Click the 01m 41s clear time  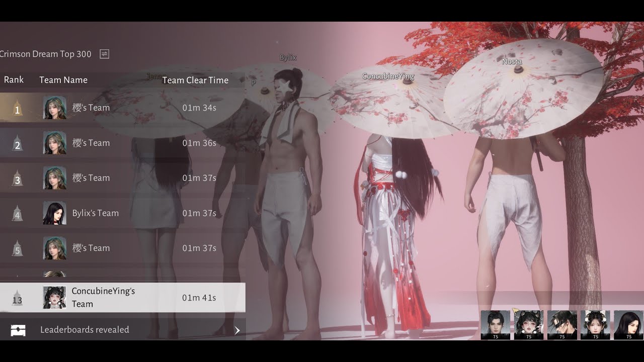tap(199, 298)
